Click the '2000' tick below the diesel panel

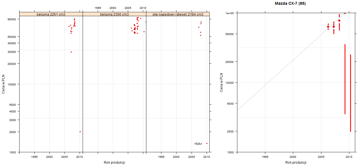tap(176, 157)
